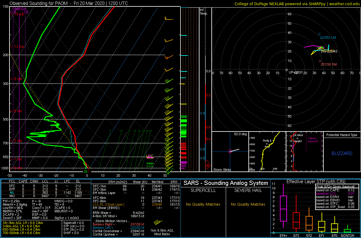Click the Effective Layer STP (with CIN) title
361x238 pixels.
[316, 182]
